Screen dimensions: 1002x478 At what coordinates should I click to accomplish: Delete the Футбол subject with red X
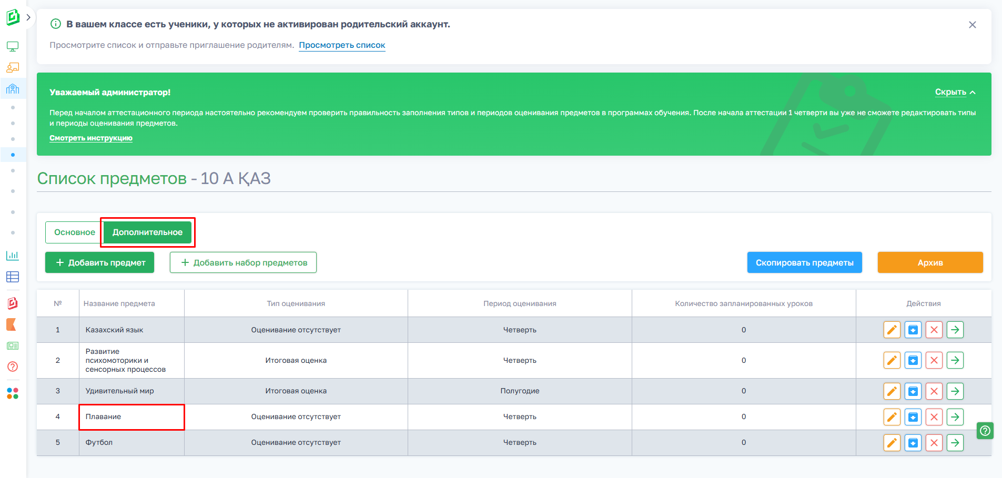934,443
